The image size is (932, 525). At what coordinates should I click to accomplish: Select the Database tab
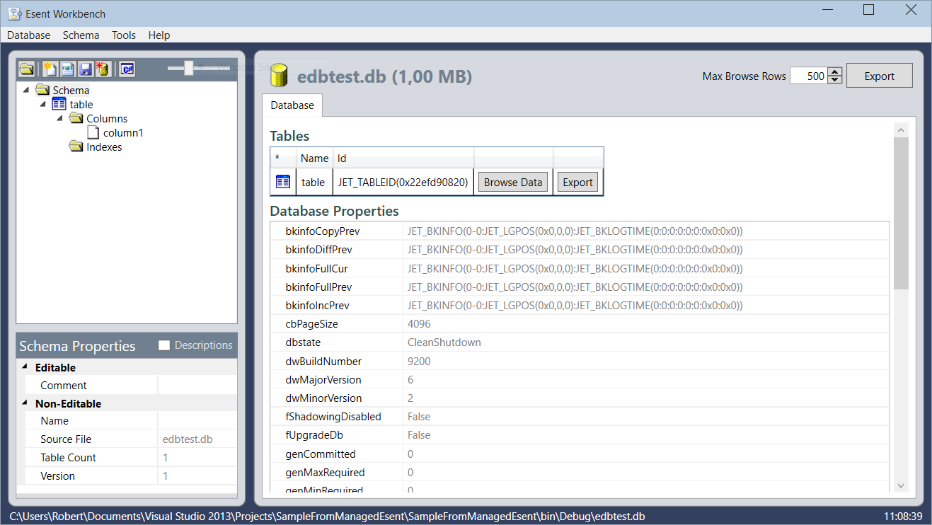click(292, 105)
